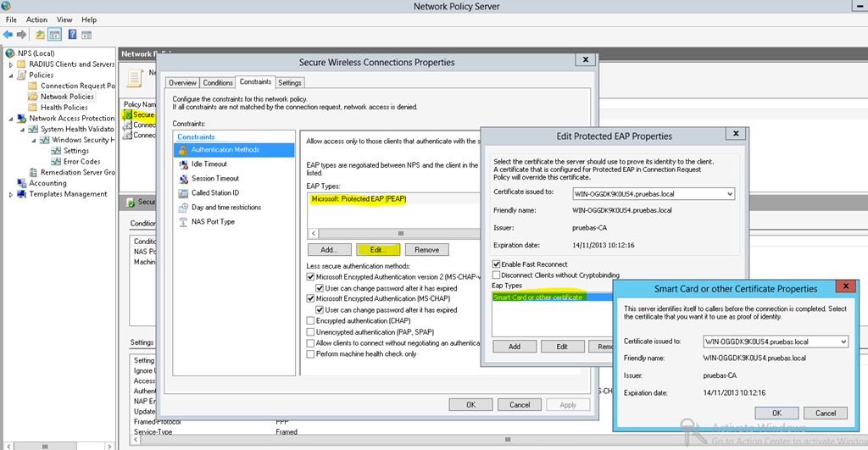
Task: Open the Help question mark toolbar icon
Action: 72,34
